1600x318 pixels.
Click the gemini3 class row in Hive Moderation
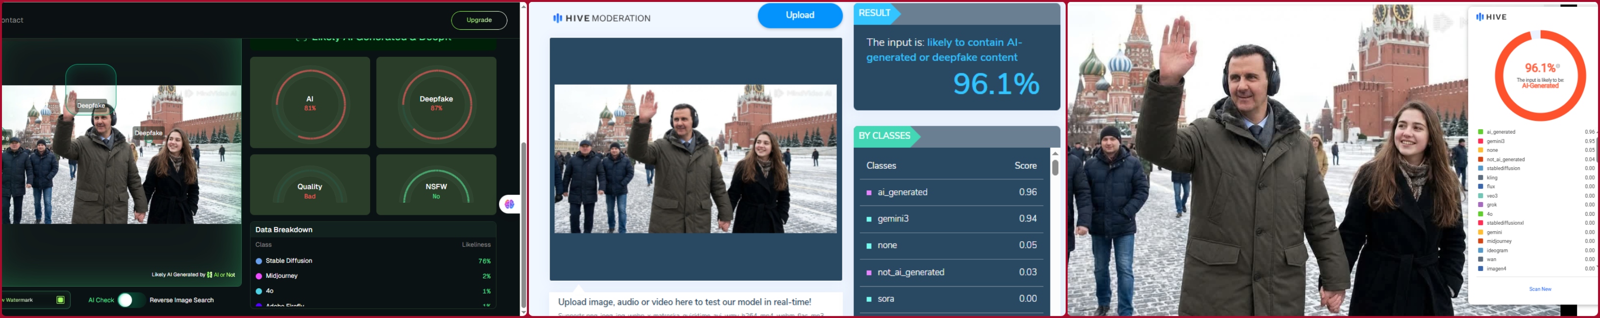pyautogui.click(x=951, y=219)
